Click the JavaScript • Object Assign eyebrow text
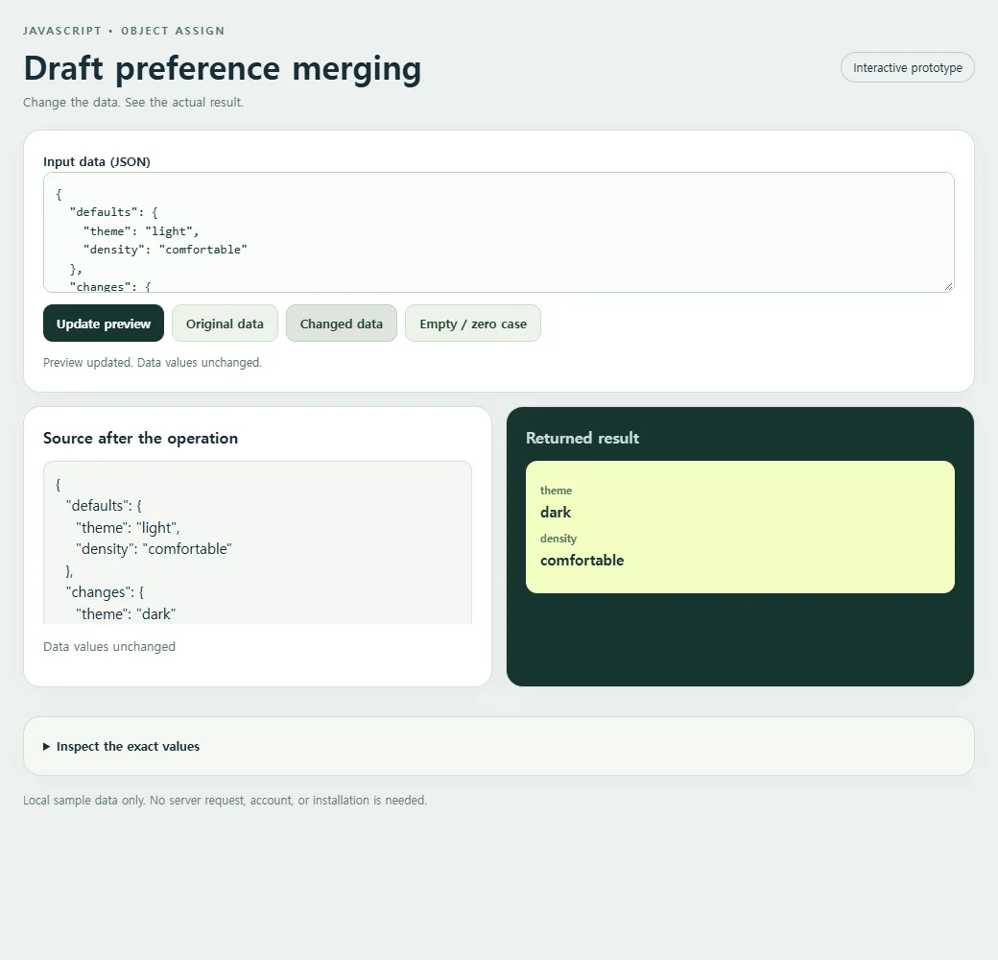The image size is (998, 960). point(124,31)
